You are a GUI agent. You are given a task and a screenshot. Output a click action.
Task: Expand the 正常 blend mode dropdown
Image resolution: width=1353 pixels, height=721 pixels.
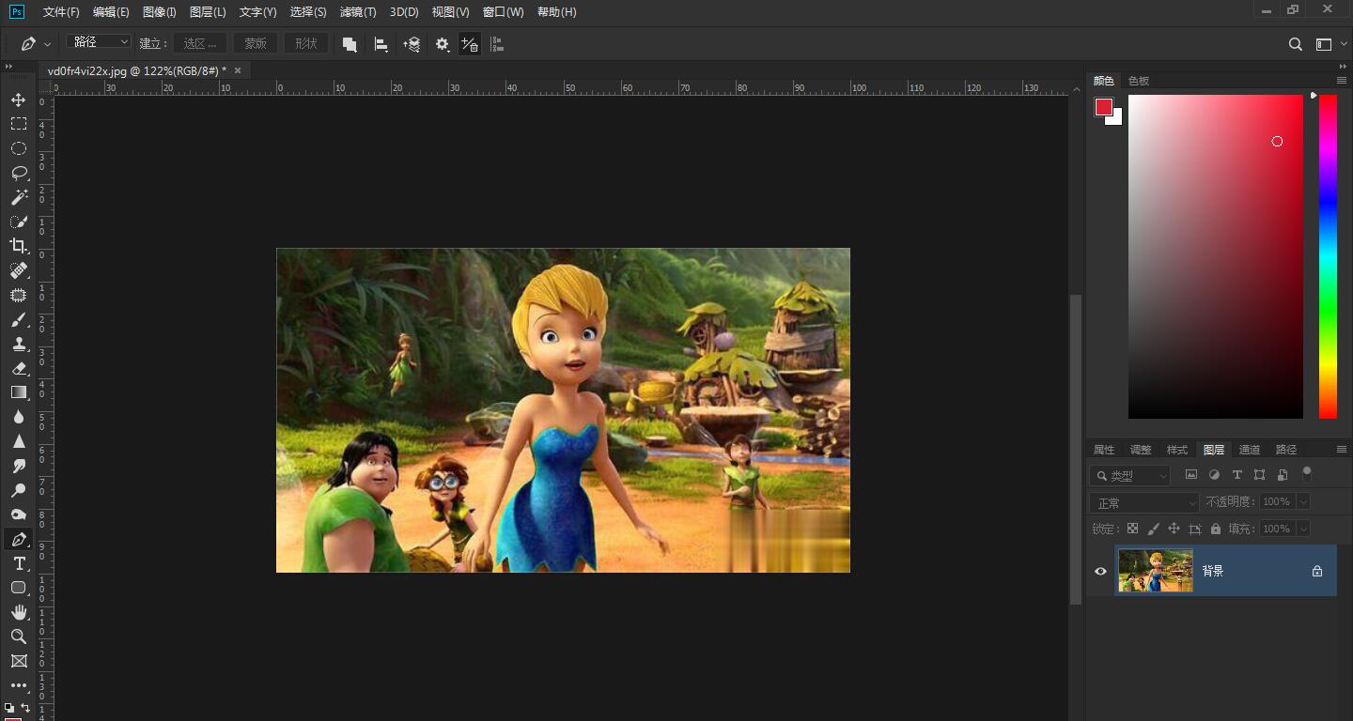click(1144, 503)
